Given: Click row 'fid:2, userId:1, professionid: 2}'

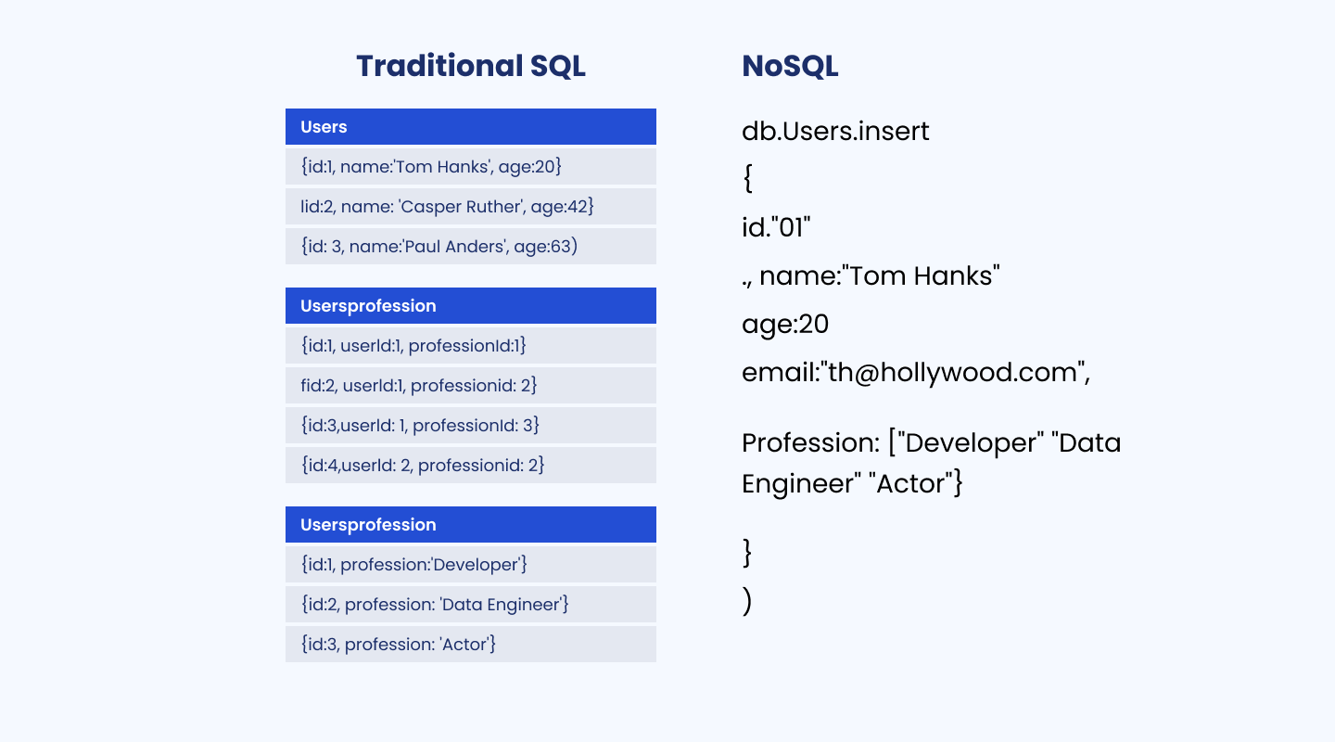Looking at the screenshot, I should coord(471,386).
